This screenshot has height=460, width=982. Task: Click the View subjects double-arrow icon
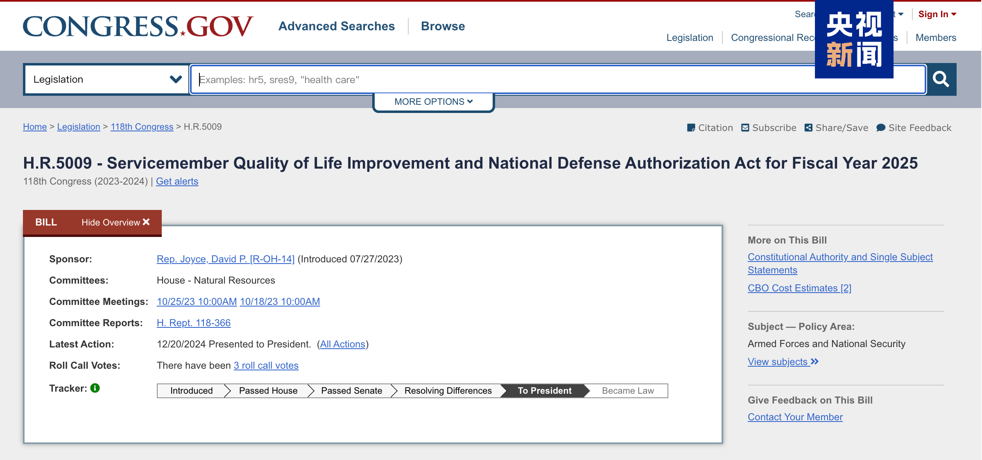815,361
